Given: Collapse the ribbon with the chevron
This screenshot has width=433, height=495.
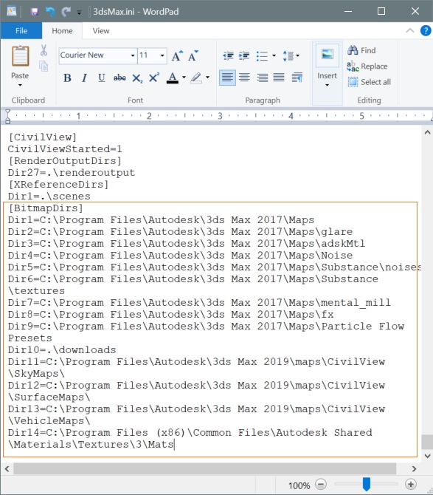Looking at the screenshot, I should (410, 30).
